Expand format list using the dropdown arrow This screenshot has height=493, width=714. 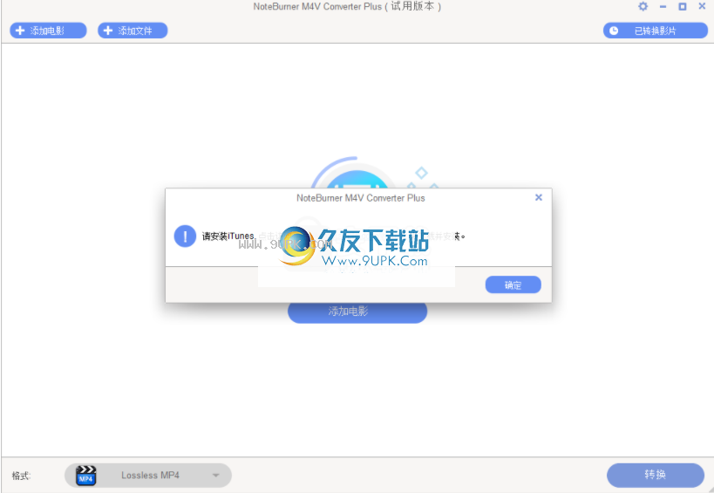click(216, 476)
